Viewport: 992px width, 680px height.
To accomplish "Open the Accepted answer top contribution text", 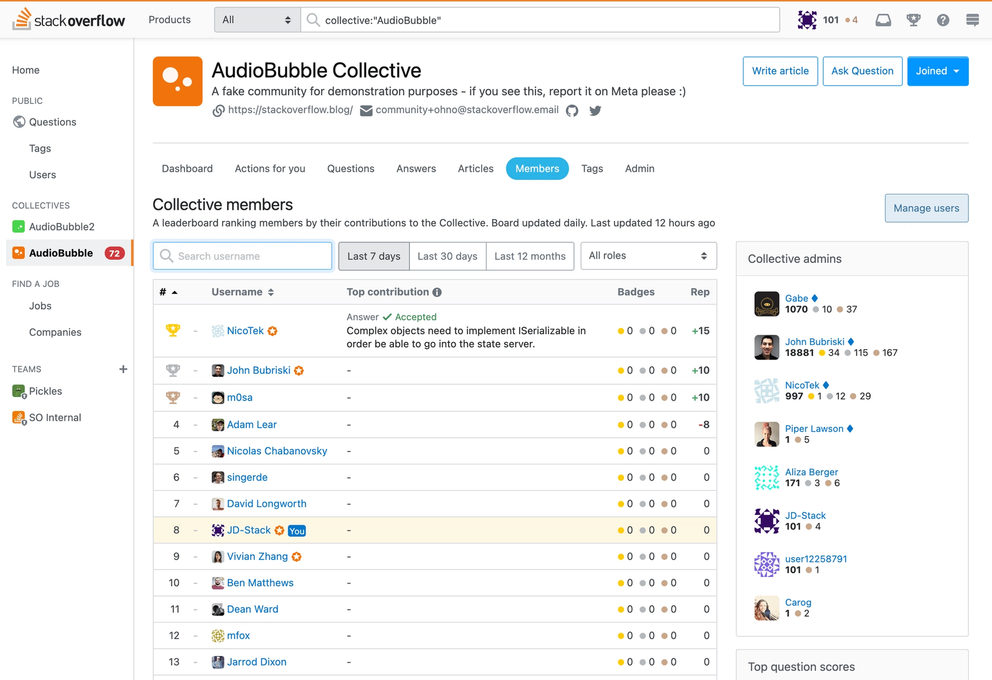I will [x=466, y=338].
